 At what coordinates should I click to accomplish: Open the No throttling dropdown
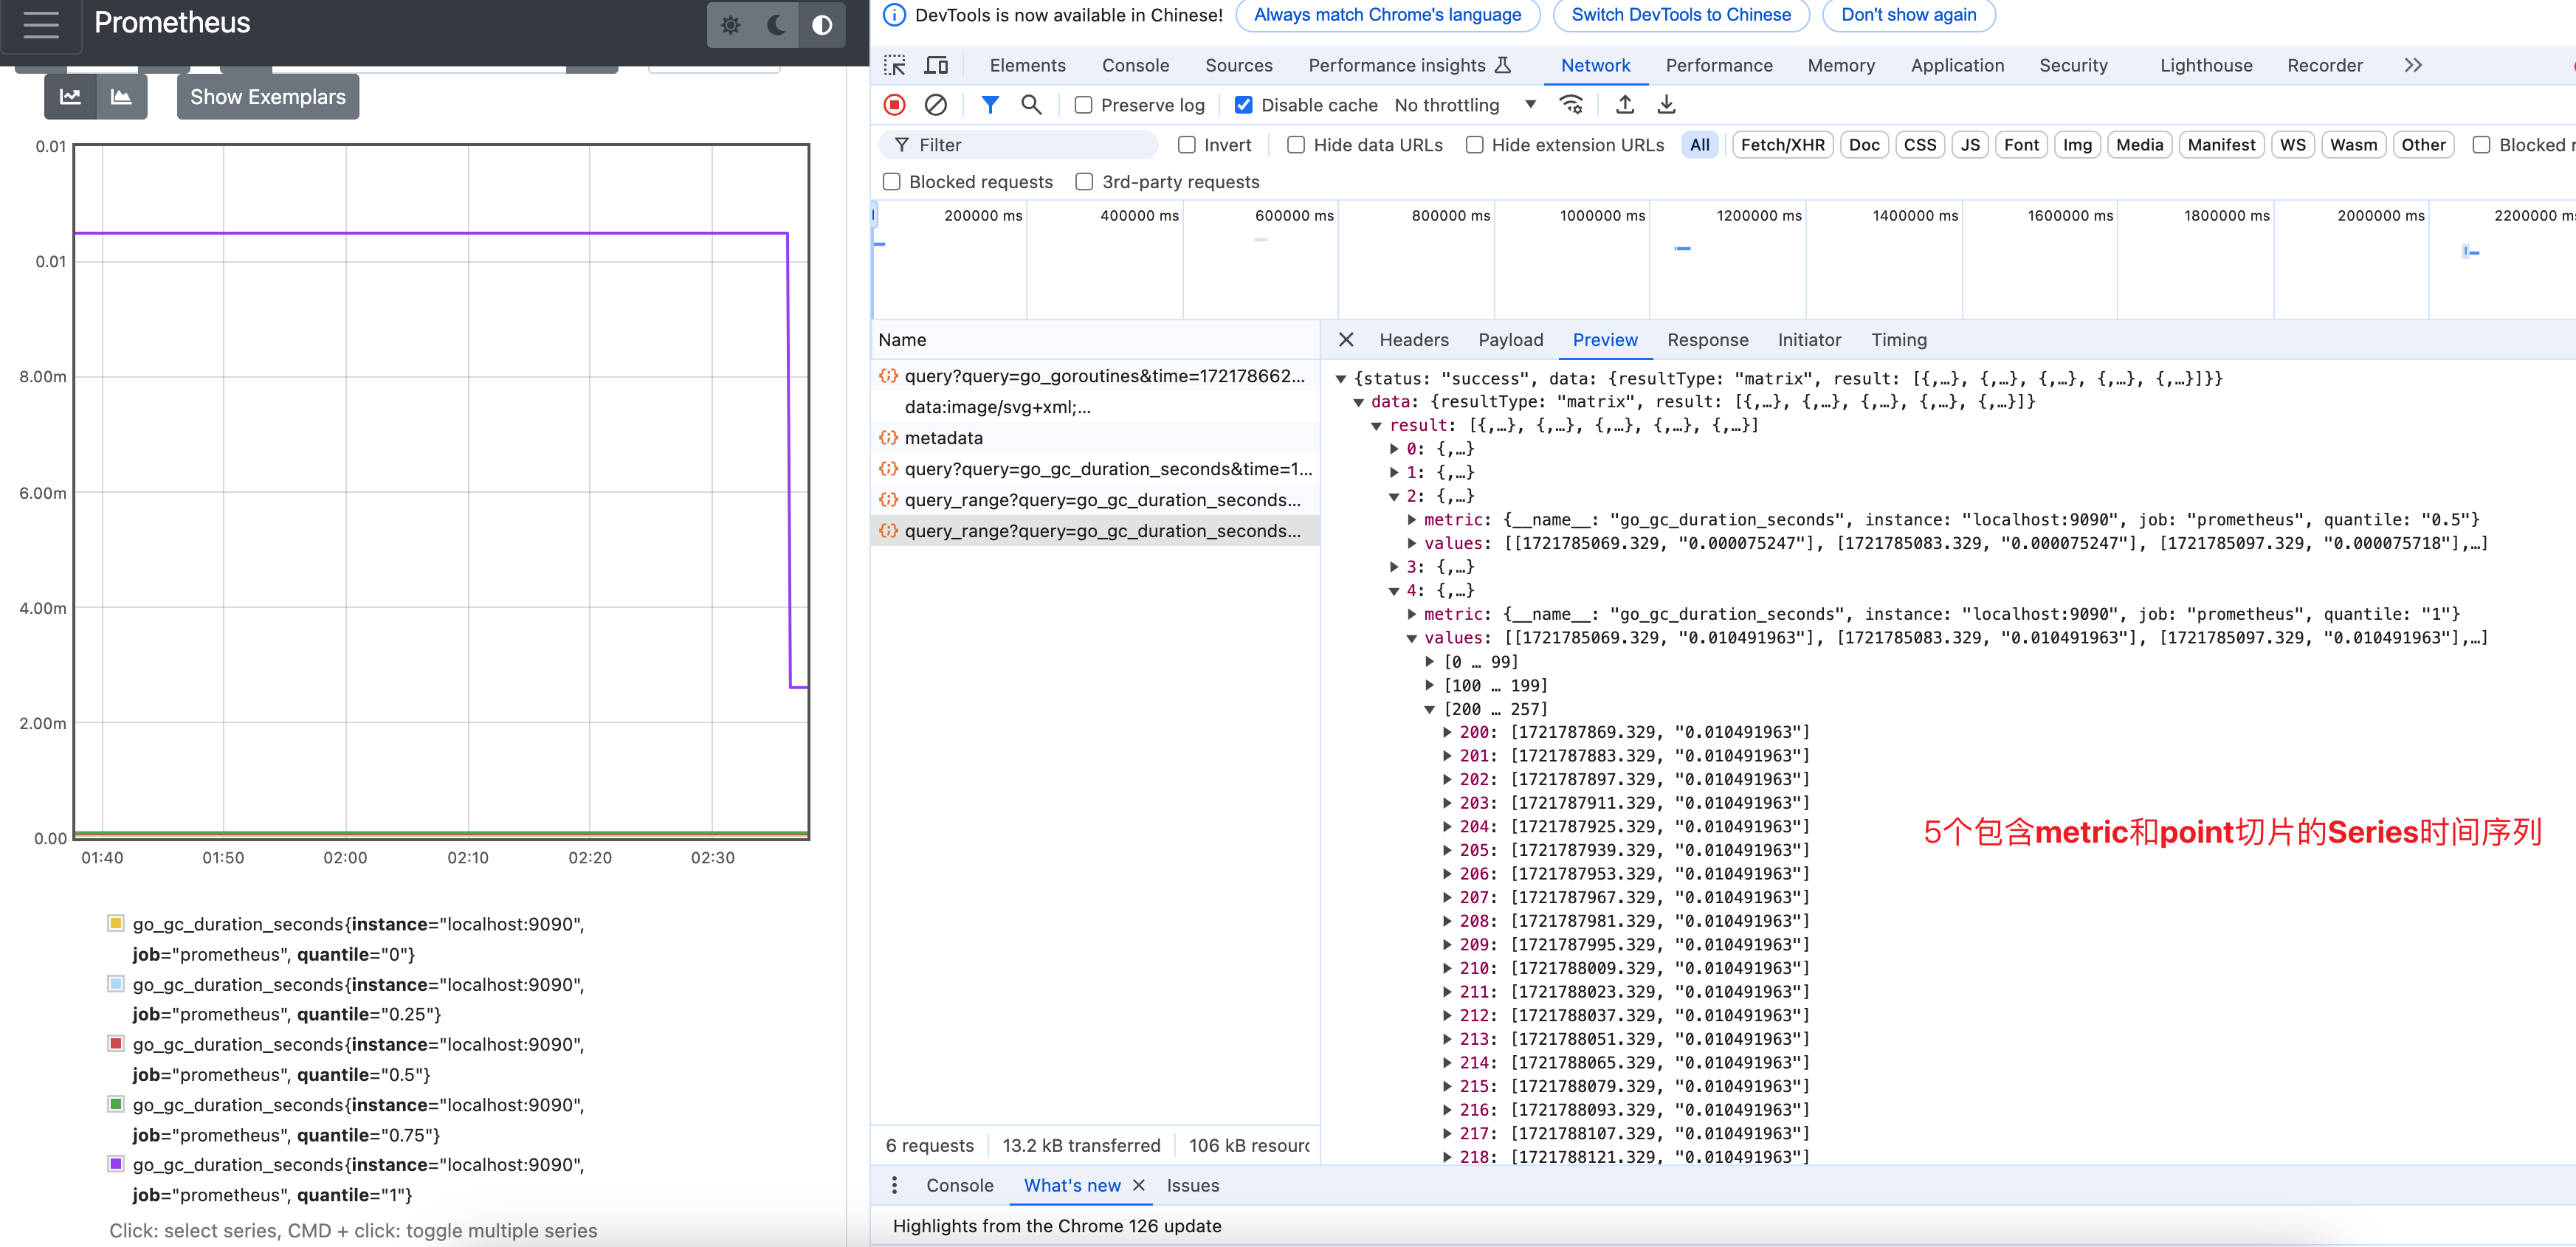pyautogui.click(x=1464, y=105)
